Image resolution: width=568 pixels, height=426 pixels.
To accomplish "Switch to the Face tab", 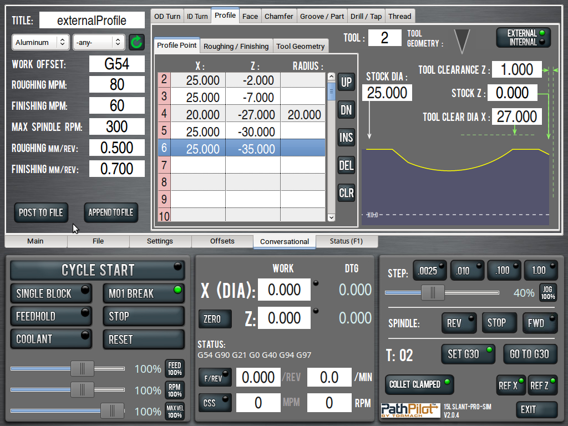I will (250, 16).
